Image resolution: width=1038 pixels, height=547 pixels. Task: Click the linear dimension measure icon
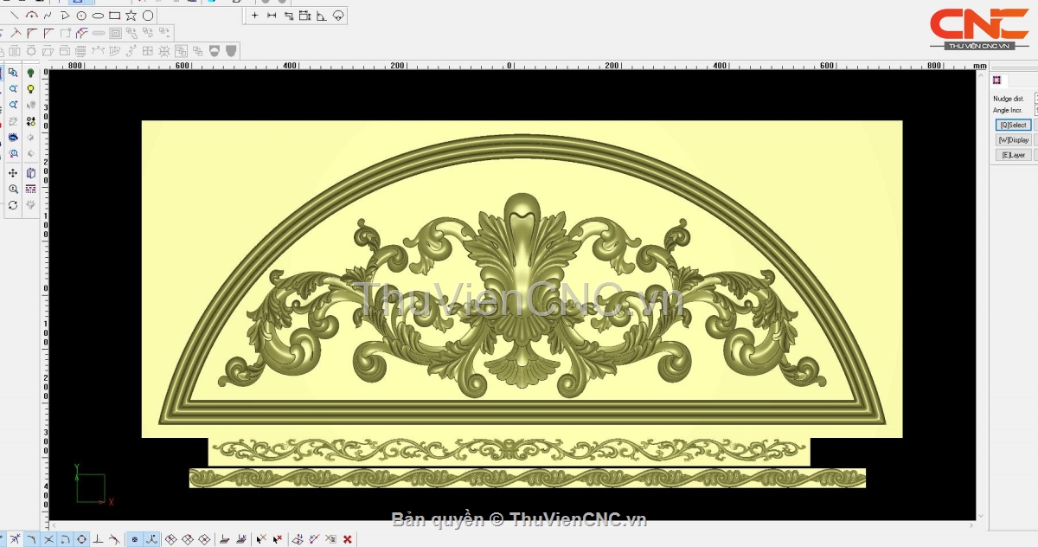tap(272, 16)
